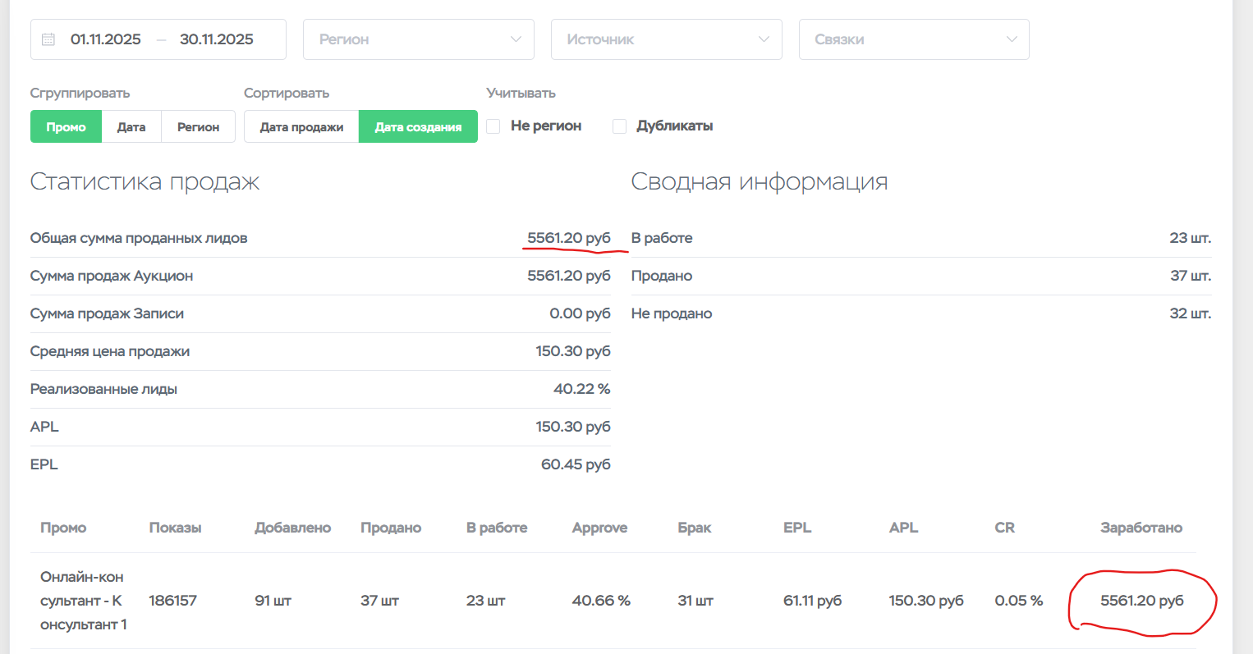Viewport: 1253px width, 654px height.
Task: Click the 32 шт. summary value
Action: (x=1191, y=313)
